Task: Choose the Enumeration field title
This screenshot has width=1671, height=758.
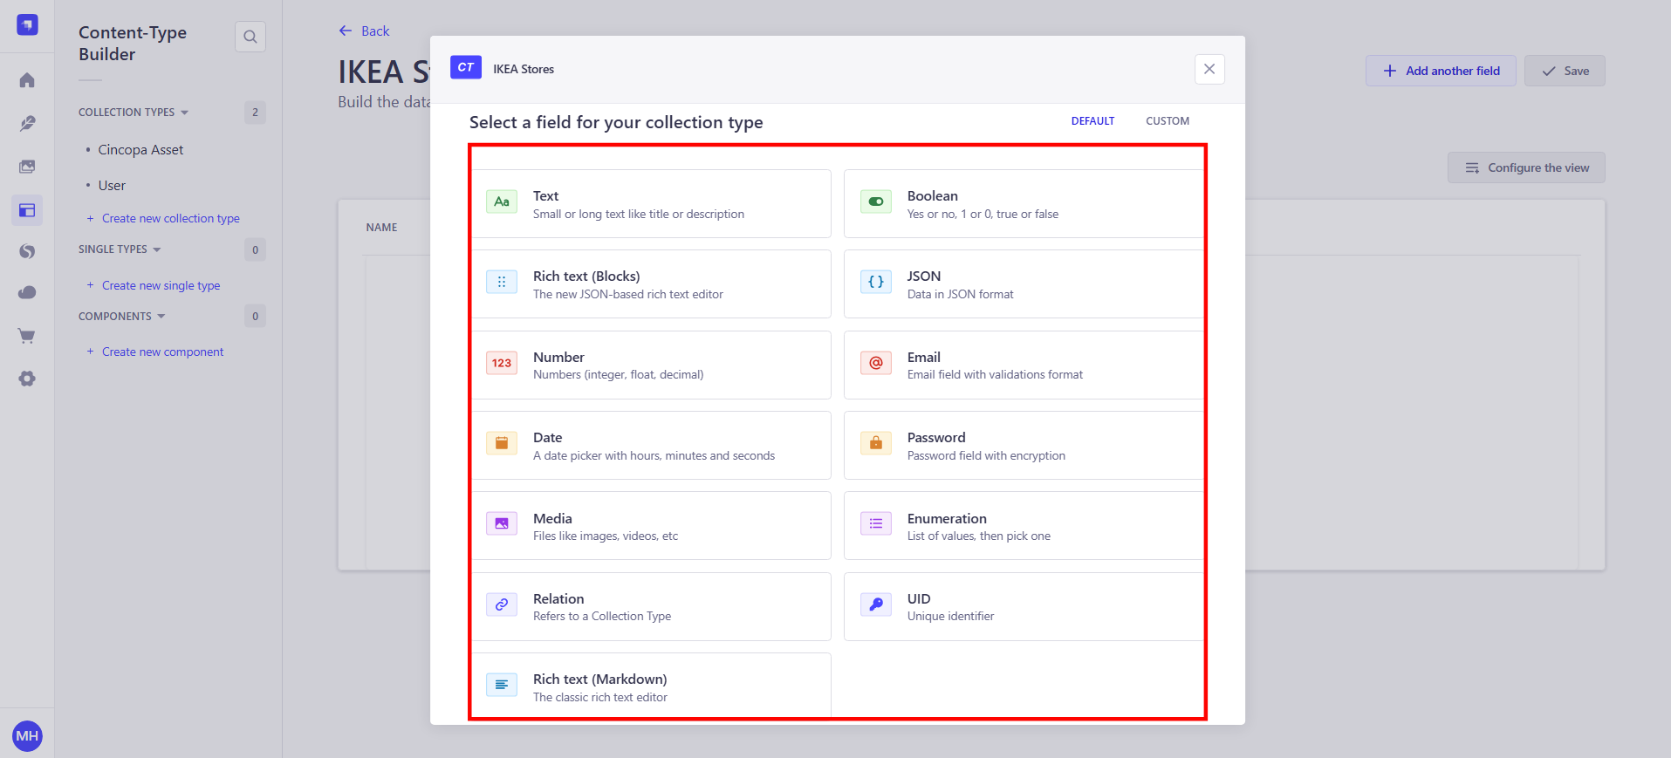Action: (x=947, y=519)
